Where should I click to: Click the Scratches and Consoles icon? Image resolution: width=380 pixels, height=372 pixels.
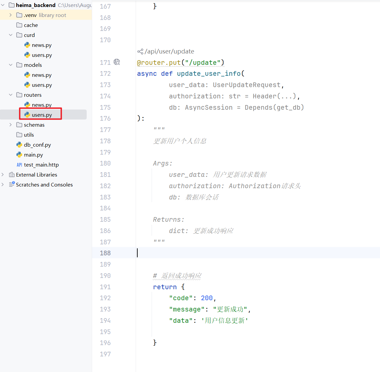coord(12,185)
